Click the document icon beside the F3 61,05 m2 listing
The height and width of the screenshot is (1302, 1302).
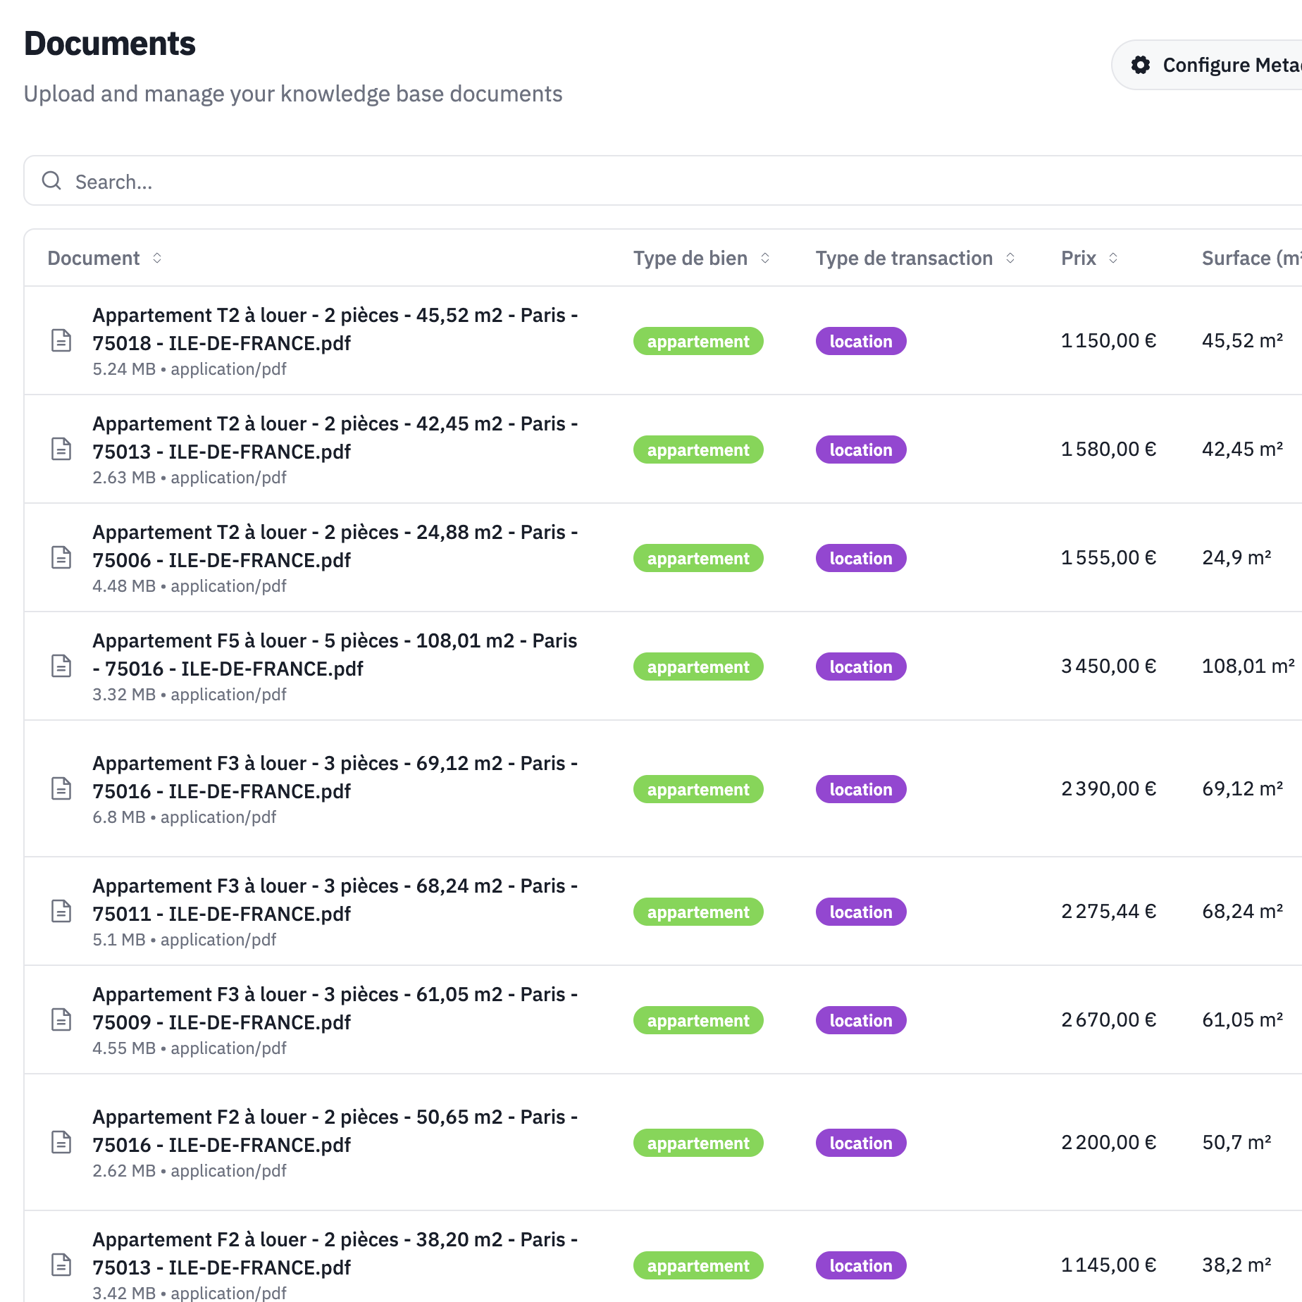tap(61, 1019)
